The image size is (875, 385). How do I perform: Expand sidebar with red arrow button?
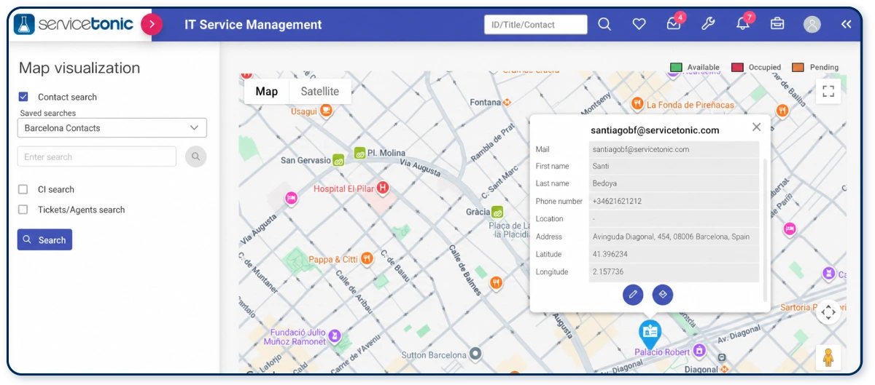[x=152, y=24]
